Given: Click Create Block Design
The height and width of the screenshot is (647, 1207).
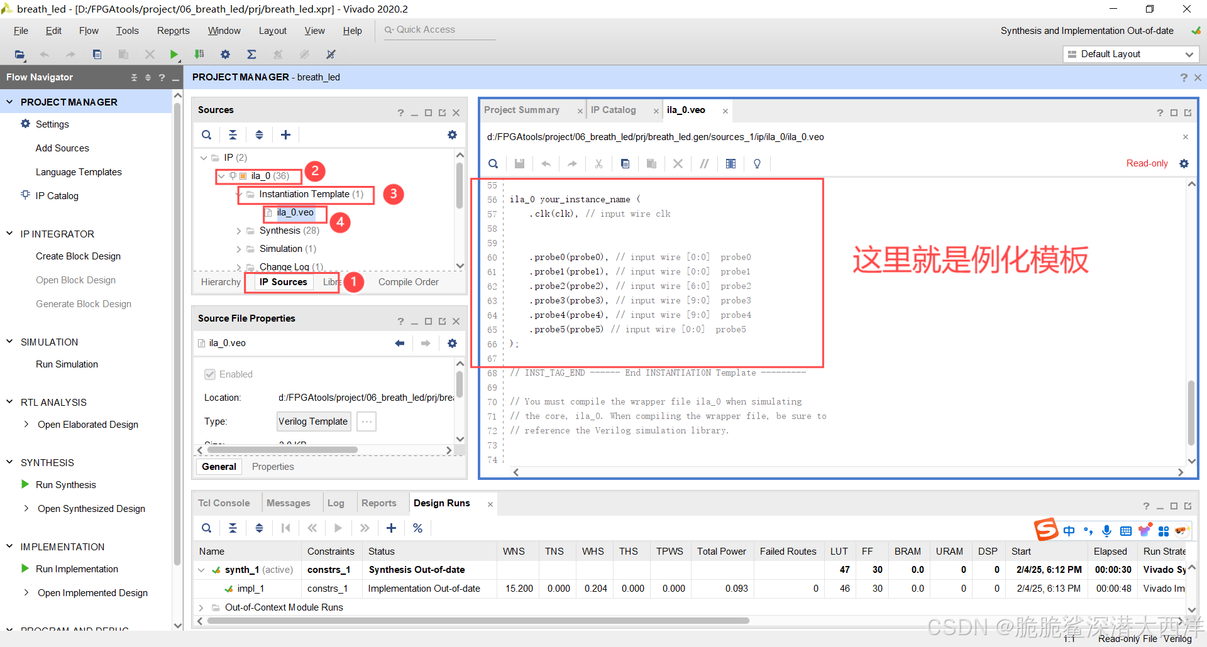Looking at the screenshot, I should pos(78,256).
